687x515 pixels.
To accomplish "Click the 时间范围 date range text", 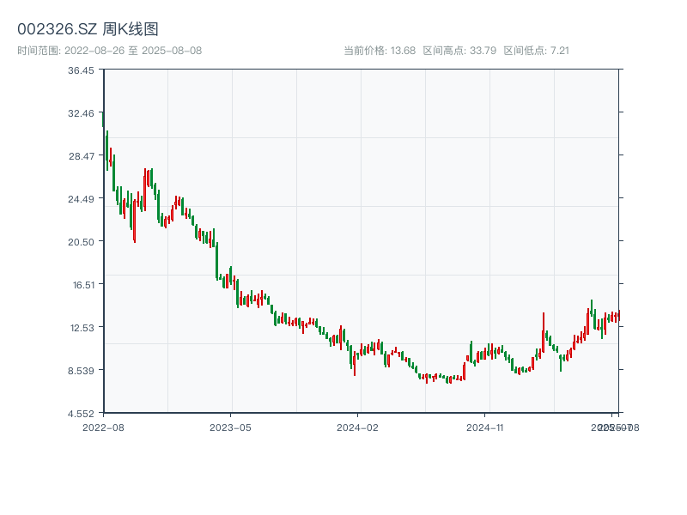I will click(109, 51).
